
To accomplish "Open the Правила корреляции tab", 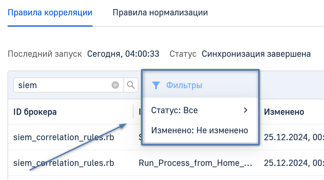I will coord(50,13).
